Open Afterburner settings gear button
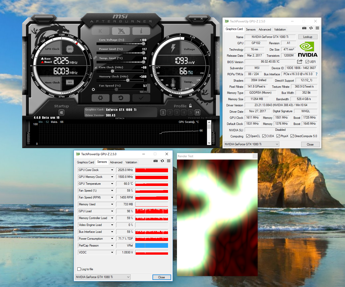Screen dimensions: 345x287 pos(100,98)
